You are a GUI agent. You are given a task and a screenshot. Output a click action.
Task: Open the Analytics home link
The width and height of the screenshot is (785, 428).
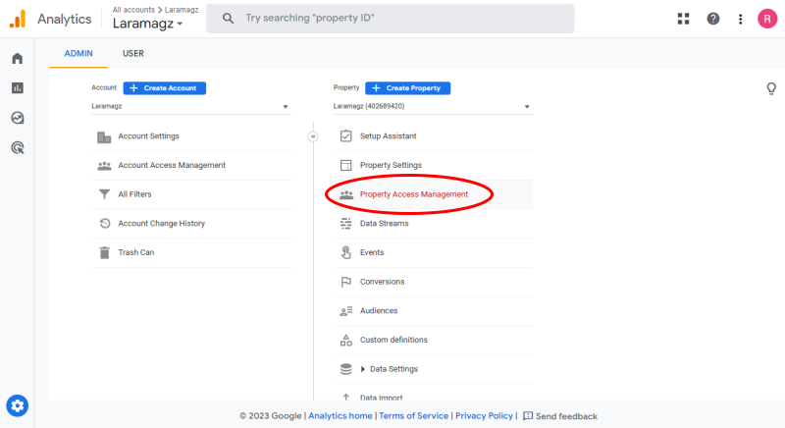tap(340, 416)
